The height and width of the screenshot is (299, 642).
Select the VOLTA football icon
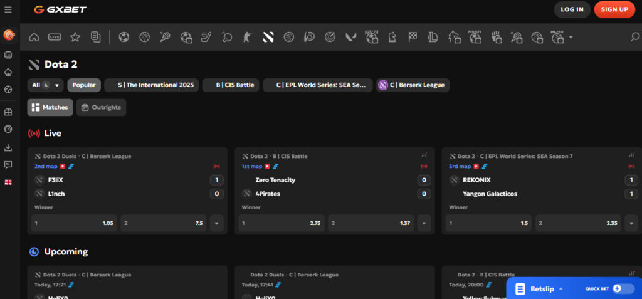pyautogui.click(x=371, y=37)
